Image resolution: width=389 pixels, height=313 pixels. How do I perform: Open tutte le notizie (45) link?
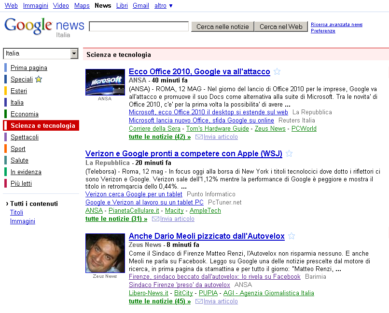[x=160, y=301]
